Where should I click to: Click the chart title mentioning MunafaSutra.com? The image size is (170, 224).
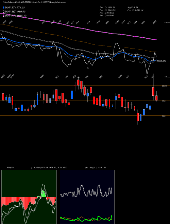point(34,2)
